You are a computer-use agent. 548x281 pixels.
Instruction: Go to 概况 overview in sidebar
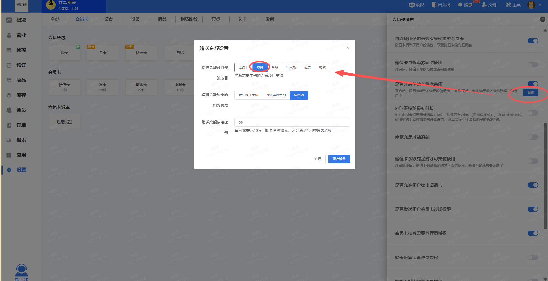(21, 20)
